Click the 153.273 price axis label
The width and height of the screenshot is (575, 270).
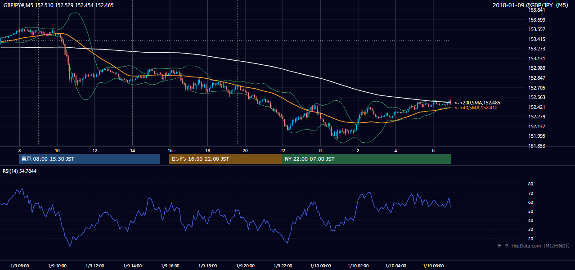click(x=536, y=49)
